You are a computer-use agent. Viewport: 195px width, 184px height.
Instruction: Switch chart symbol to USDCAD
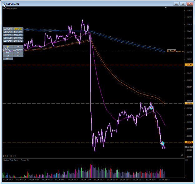[x=8, y=32]
